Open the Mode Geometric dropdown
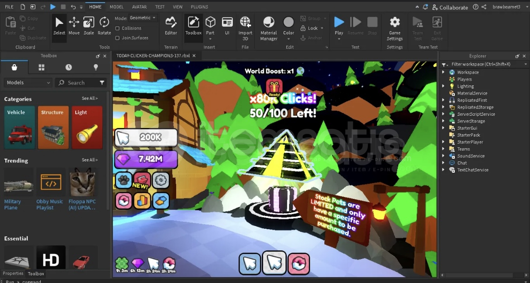530x283 pixels. tap(143, 18)
